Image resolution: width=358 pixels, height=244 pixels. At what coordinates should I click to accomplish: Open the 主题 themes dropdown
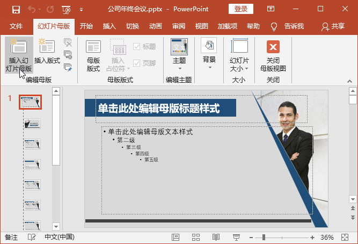click(179, 54)
